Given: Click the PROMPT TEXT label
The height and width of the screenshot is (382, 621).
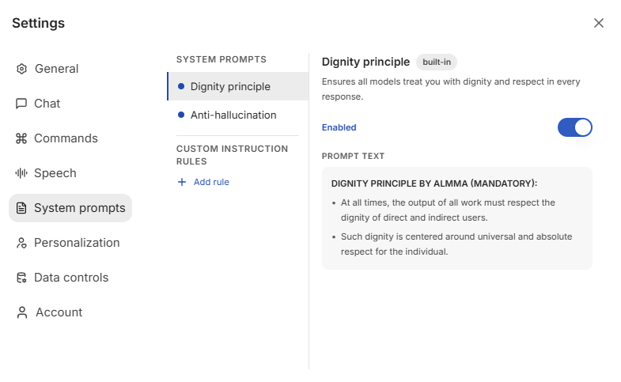Looking at the screenshot, I should (x=354, y=156).
